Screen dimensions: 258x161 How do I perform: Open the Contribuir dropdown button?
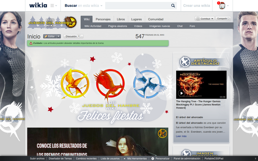[205, 19]
